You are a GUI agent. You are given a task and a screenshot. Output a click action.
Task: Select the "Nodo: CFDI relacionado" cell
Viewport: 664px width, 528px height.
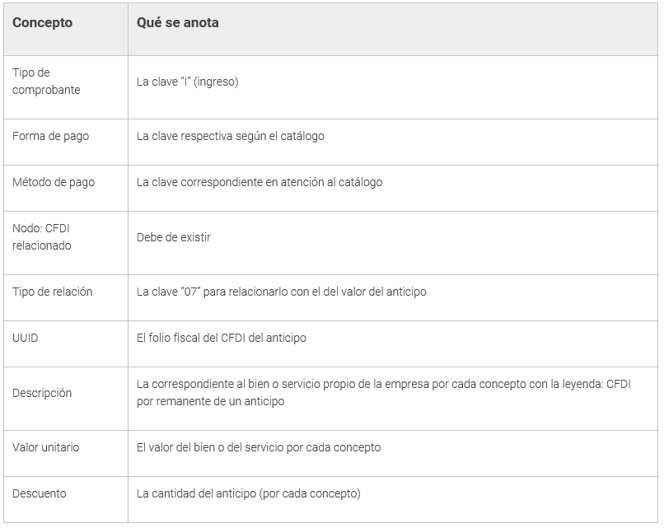pyautogui.click(x=43, y=237)
